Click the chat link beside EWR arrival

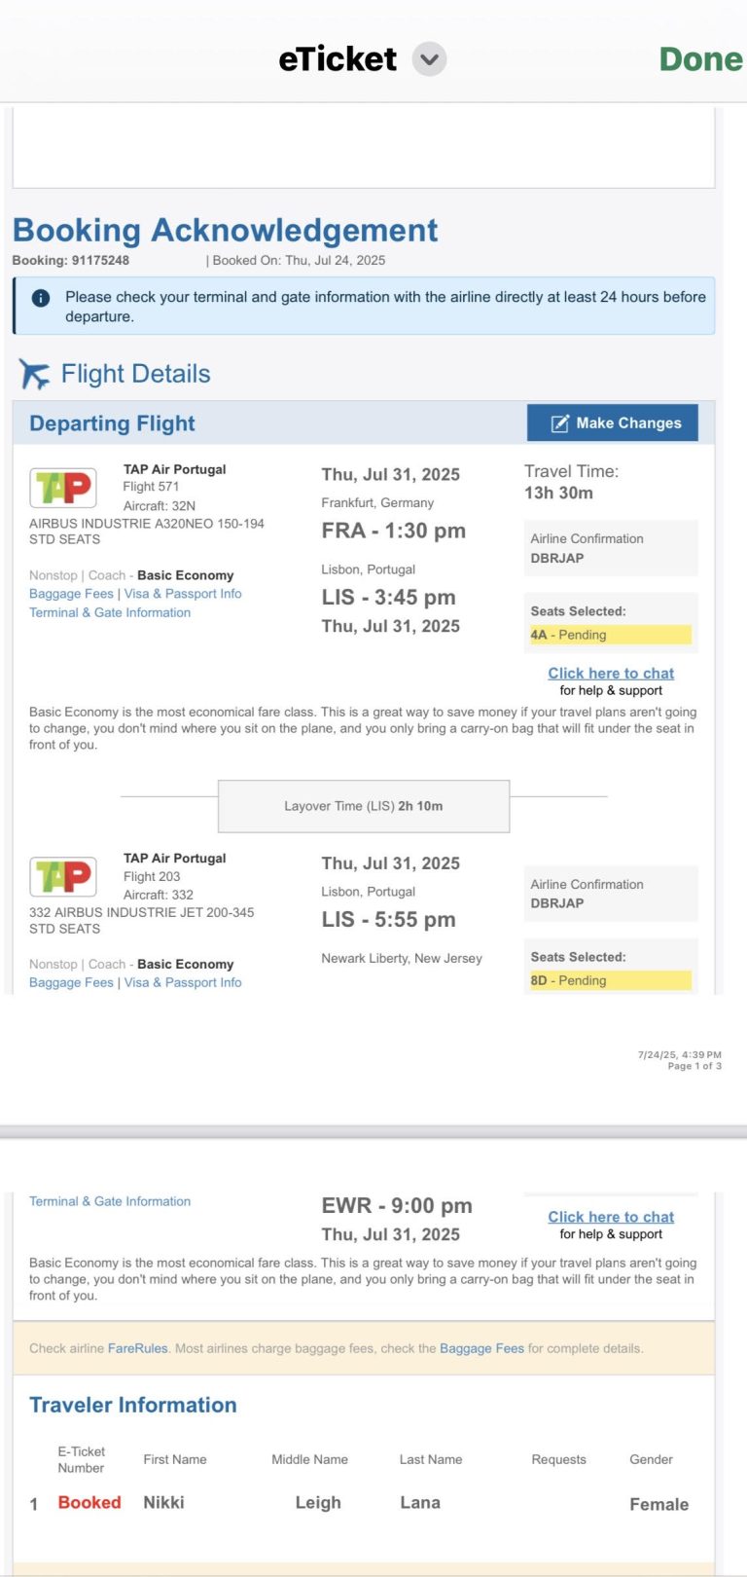[x=611, y=1217]
